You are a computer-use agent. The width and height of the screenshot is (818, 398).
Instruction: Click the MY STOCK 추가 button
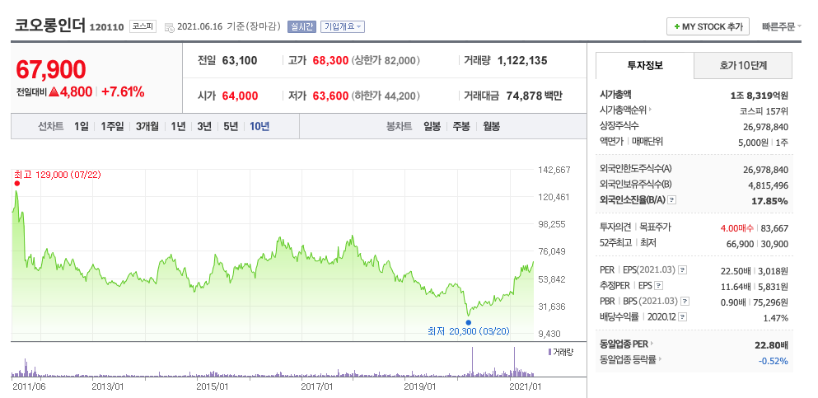[708, 26]
